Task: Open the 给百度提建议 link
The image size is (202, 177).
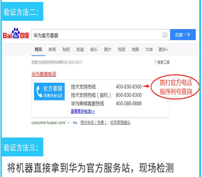Action: [120, 123]
